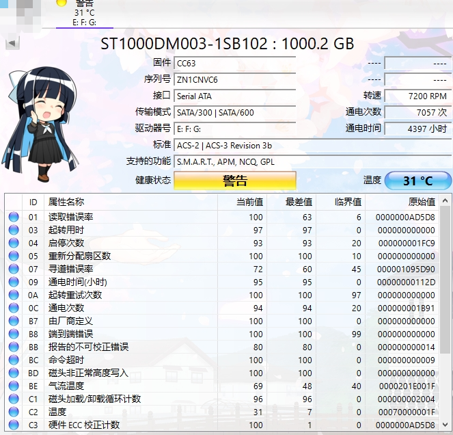Click the drive letter field E: F: G:

point(235,129)
